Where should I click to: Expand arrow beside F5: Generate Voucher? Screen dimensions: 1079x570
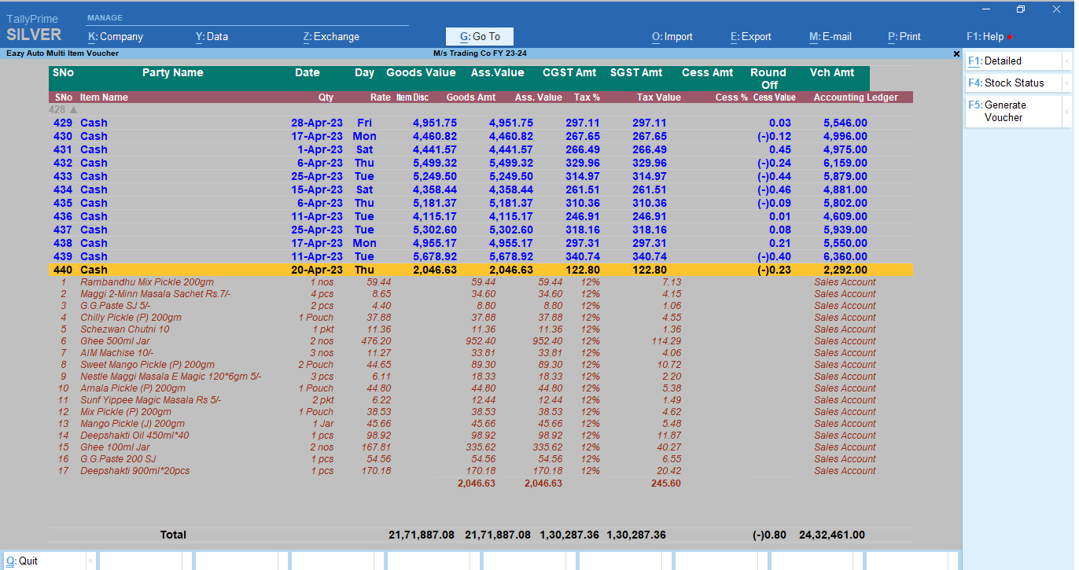pyautogui.click(x=1066, y=112)
